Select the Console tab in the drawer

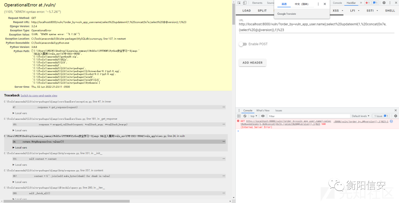pos(248,111)
